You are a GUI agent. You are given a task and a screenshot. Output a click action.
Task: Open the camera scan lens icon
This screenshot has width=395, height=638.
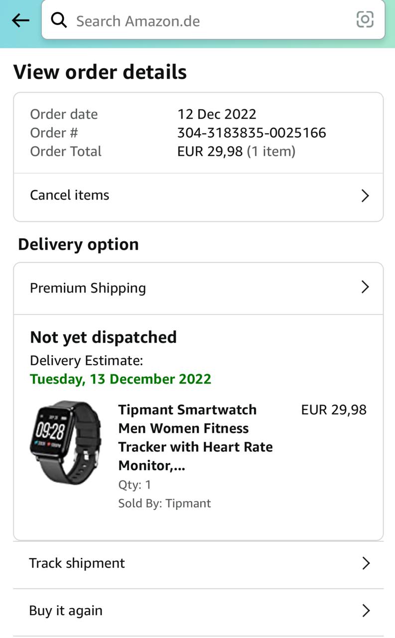[365, 20]
